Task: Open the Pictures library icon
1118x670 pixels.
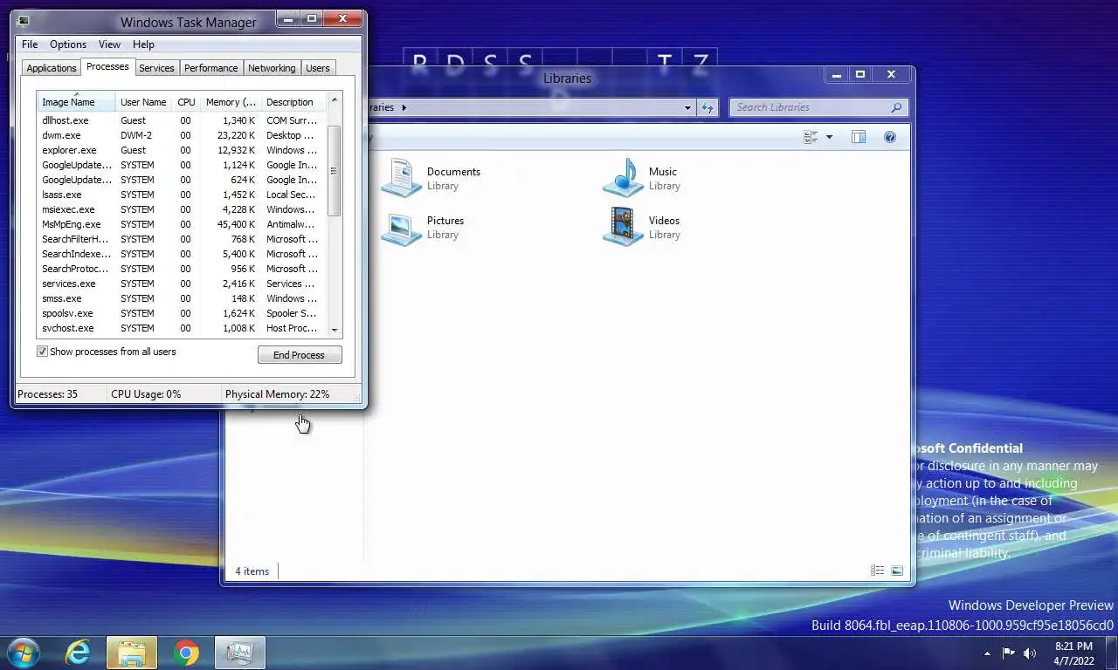Action: pos(402,228)
